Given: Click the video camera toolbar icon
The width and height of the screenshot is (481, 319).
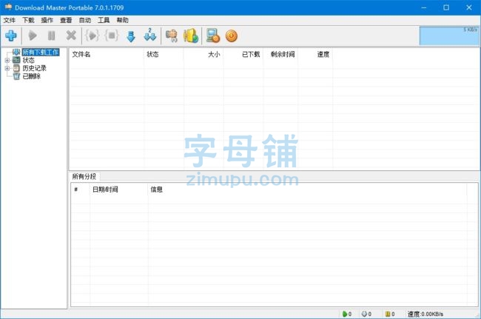Looking at the screenshot, I should [172, 36].
